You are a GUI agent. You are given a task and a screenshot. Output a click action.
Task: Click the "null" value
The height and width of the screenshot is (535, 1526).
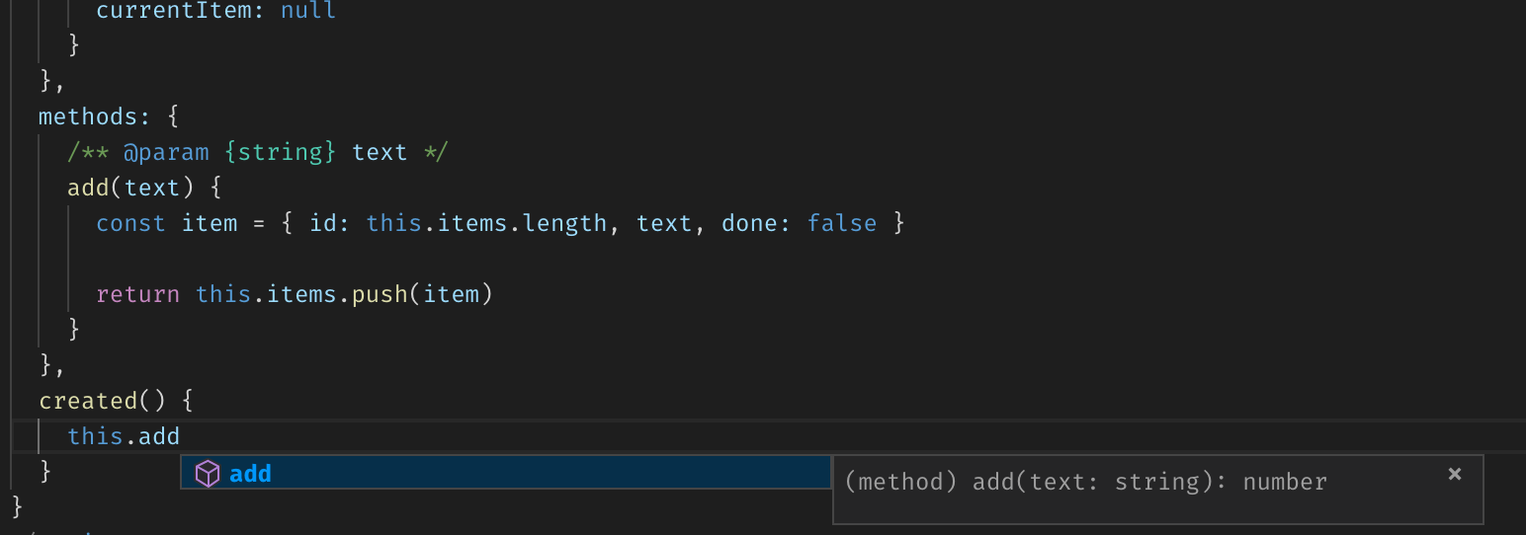pyautogui.click(x=308, y=11)
